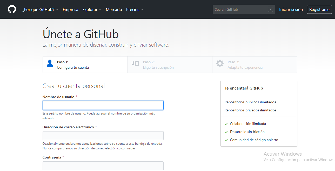Click the GitHub Octocat logo
Screen dimensions: 335x171
(x=12, y=9)
